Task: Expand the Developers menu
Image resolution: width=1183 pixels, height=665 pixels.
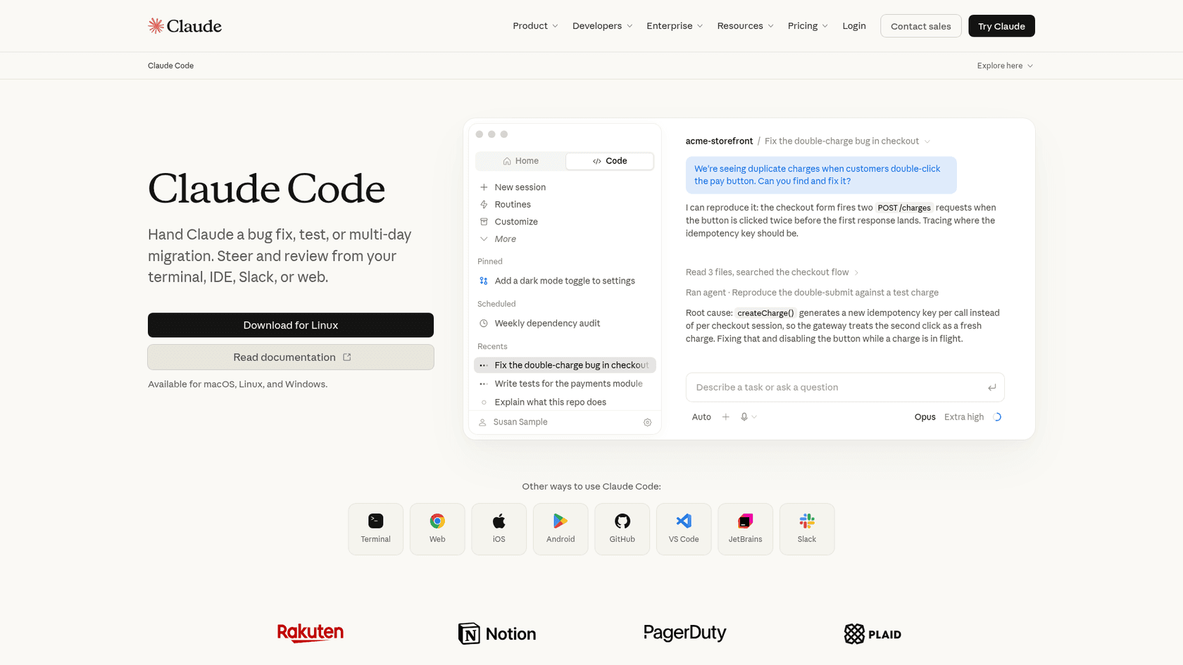Action: point(602,26)
